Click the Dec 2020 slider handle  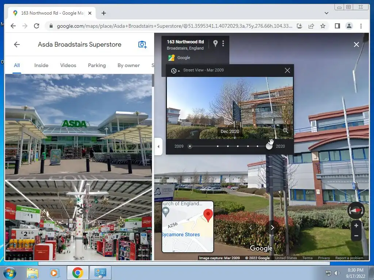(x=269, y=146)
